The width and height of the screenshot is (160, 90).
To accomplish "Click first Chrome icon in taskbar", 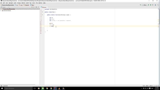I will [47, 88].
